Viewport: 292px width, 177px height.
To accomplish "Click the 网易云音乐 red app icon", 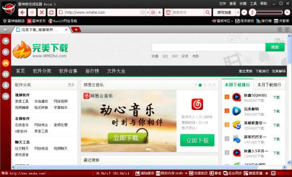I will click(x=197, y=104).
